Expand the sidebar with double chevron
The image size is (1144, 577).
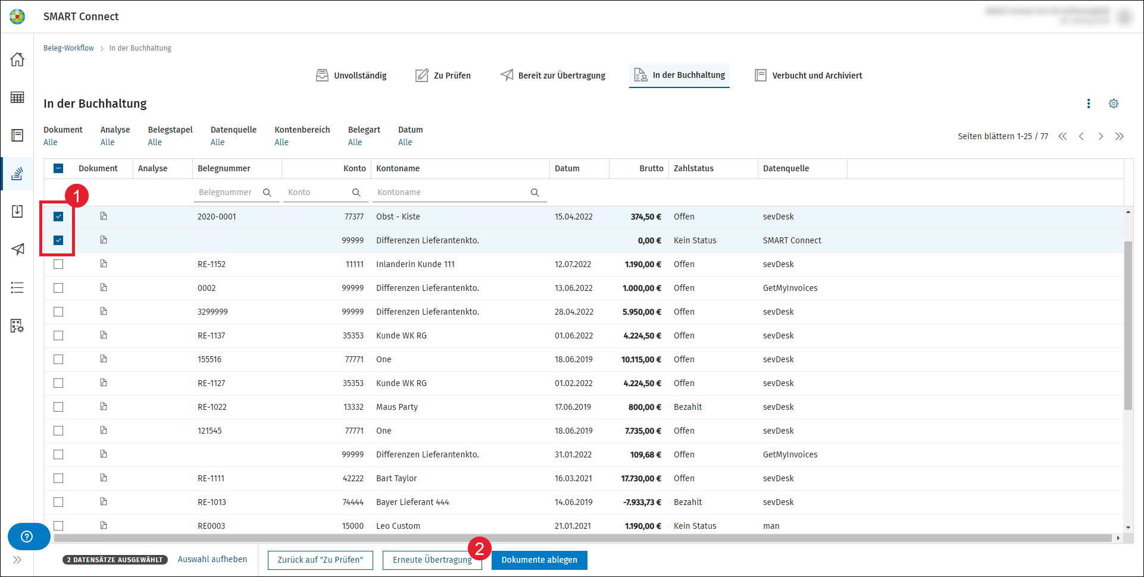(17, 560)
